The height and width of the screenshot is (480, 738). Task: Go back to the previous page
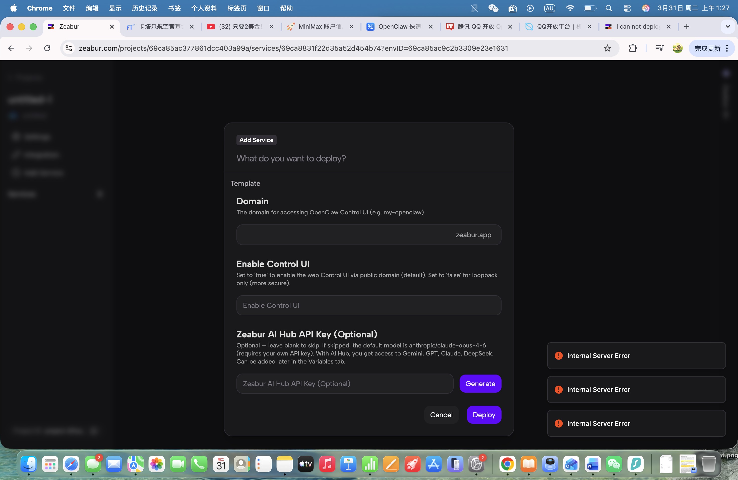[11, 48]
